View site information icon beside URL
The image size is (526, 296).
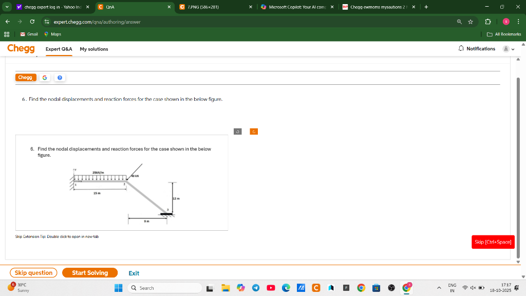click(x=47, y=22)
